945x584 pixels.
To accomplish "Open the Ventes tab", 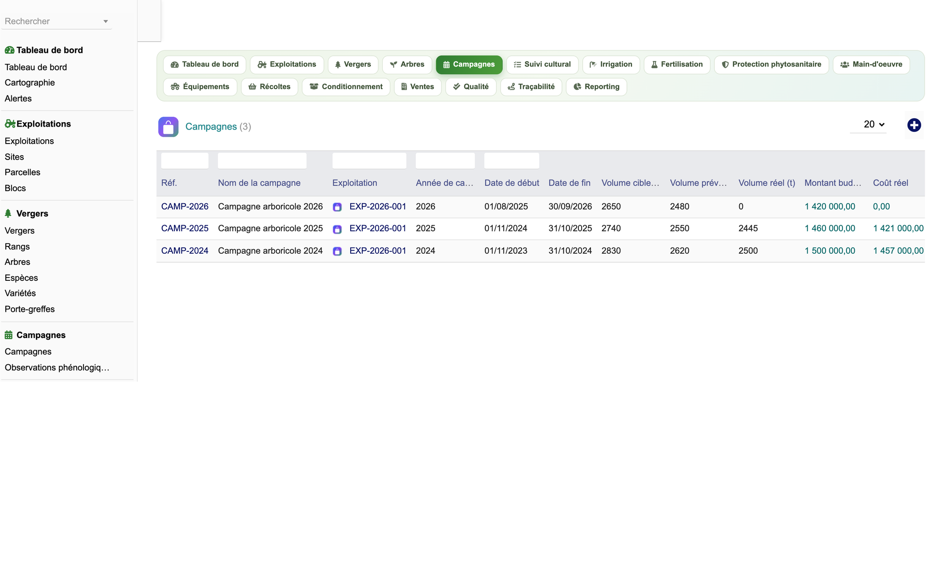I will [x=418, y=87].
